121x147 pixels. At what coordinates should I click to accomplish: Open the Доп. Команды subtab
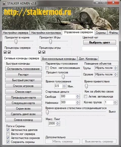click(88, 59)
